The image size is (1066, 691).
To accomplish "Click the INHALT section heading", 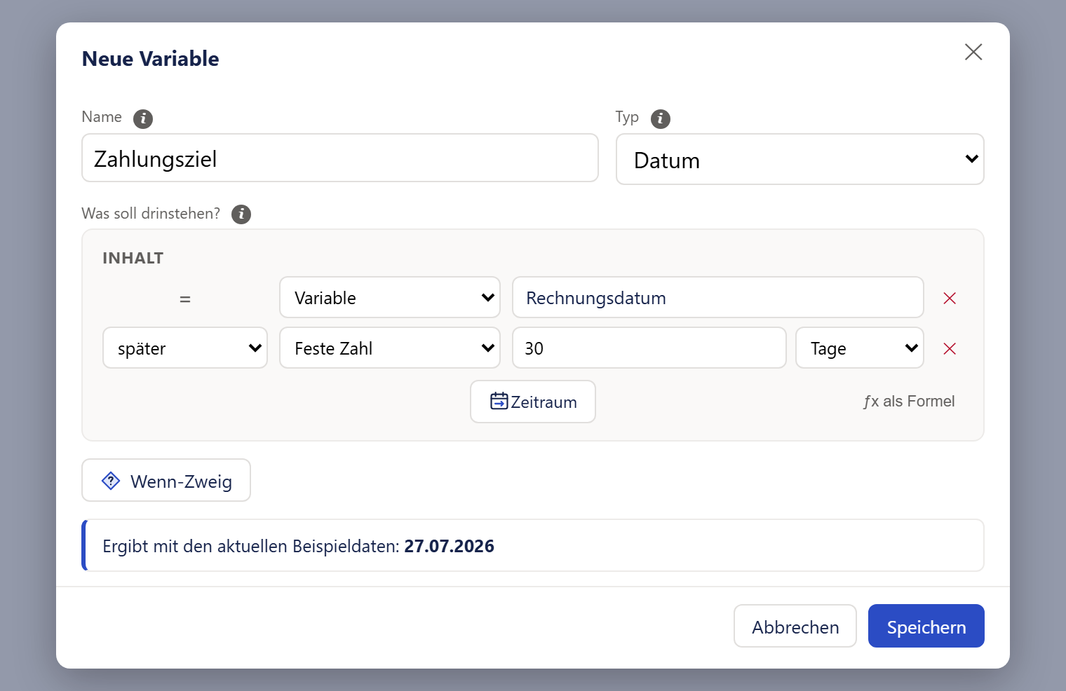I will (x=133, y=258).
